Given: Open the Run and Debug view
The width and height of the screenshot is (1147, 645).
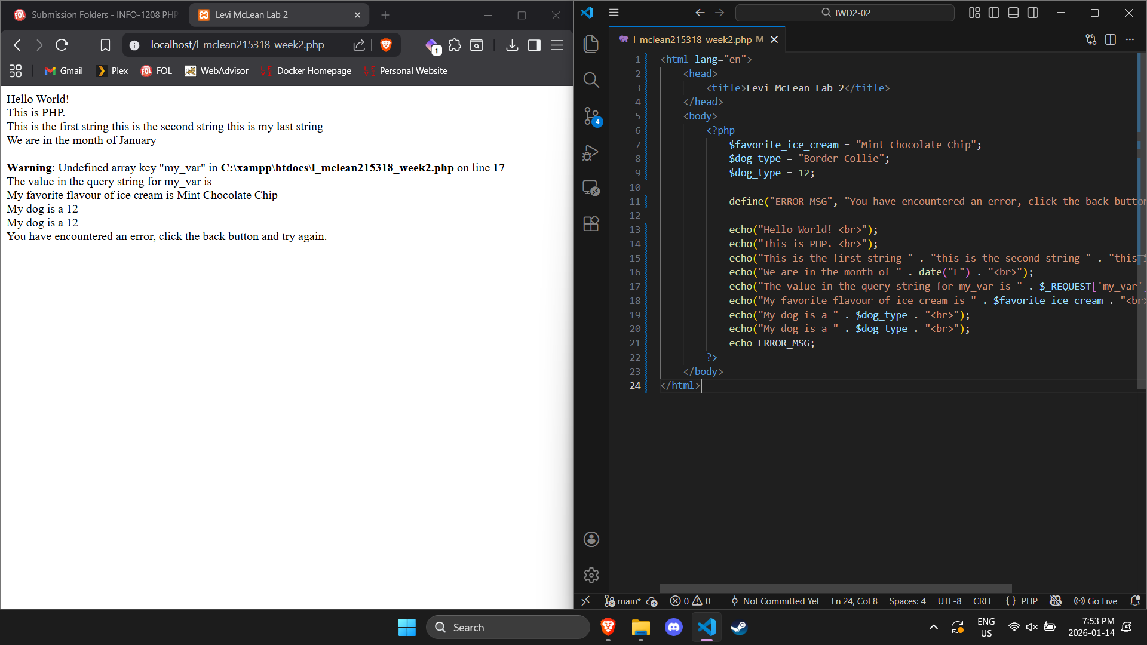Looking at the screenshot, I should 591,152.
